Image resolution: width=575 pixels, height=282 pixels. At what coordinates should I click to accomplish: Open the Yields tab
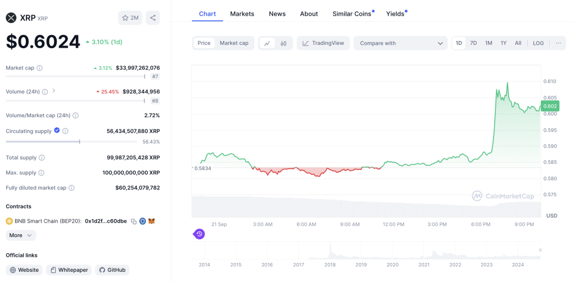click(396, 14)
